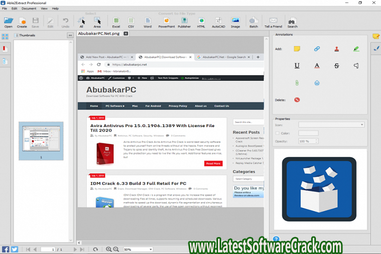Enable the Color checkbox in Properties

coord(277,133)
